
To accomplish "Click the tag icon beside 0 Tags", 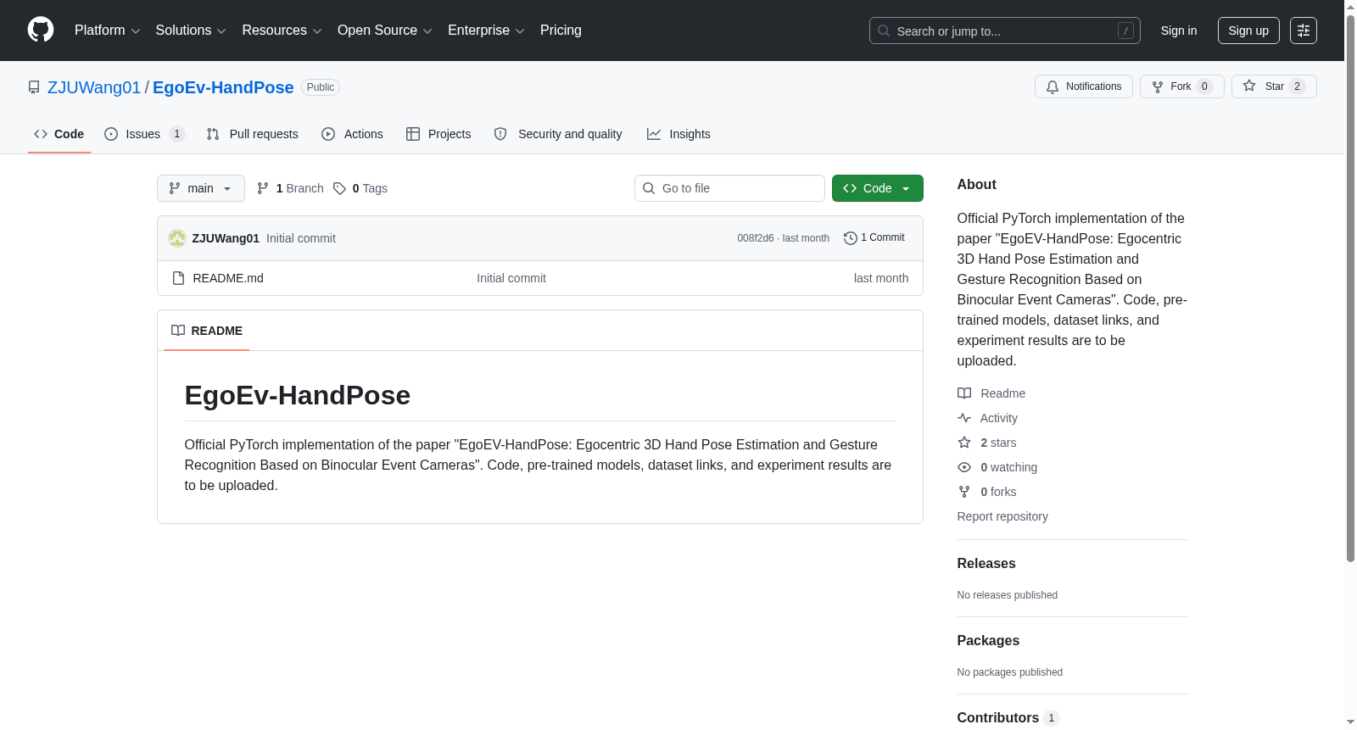I will (x=339, y=188).
